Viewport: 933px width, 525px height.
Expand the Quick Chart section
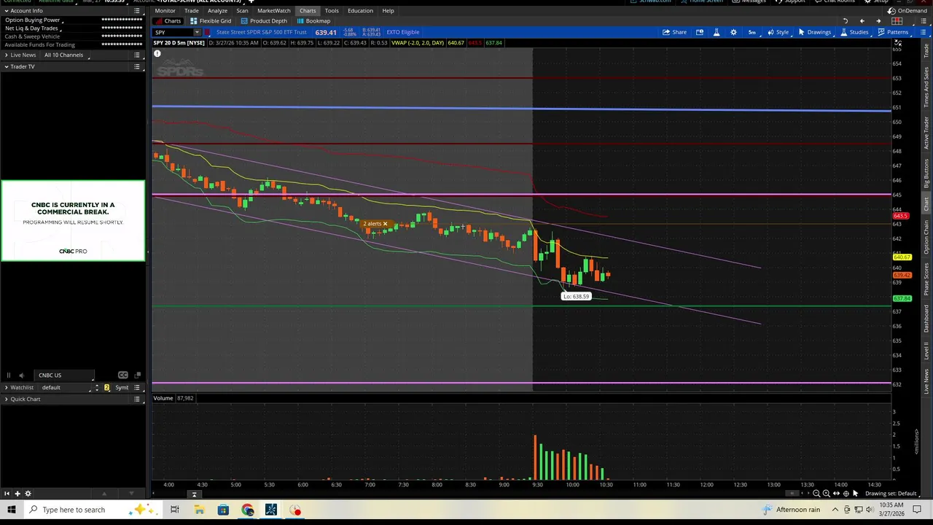pos(7,400)
